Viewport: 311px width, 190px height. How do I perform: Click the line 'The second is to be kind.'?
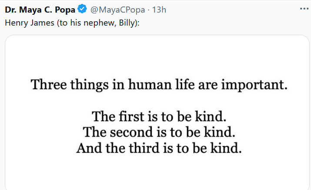(159, 132)
